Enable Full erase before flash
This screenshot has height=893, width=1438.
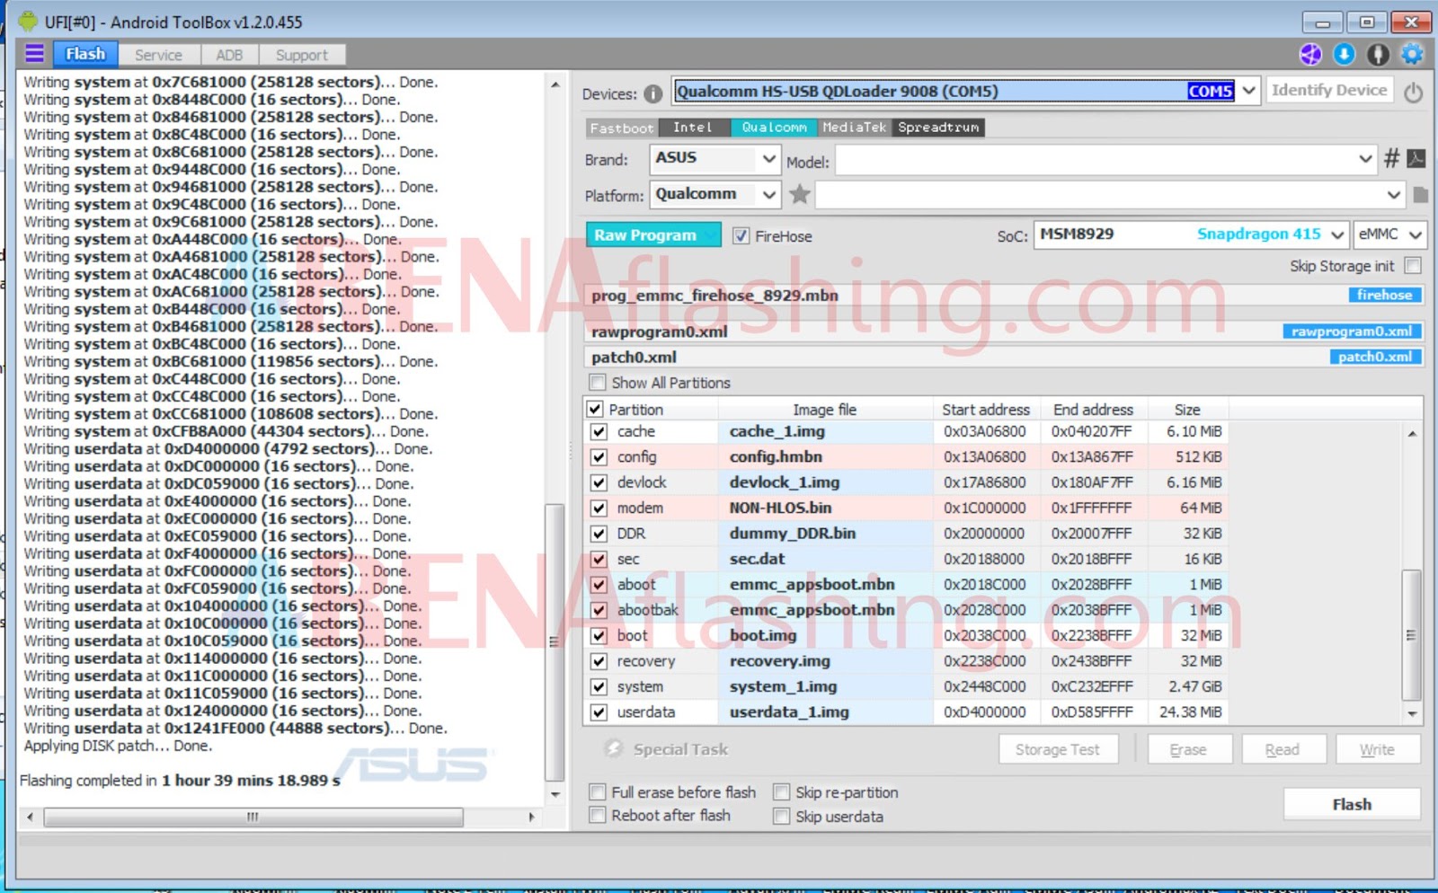click(x=597, y=792)
